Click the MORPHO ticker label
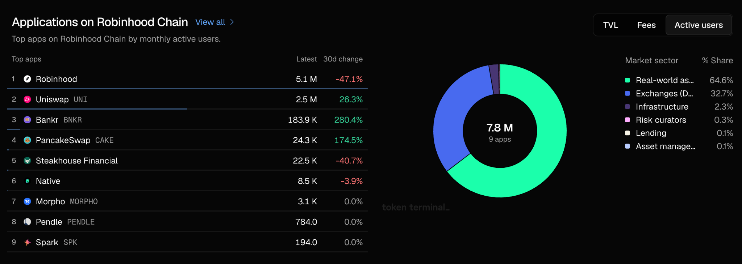Image resolution: width=742 pixels, height=264 pixels. tap(84, 201)
